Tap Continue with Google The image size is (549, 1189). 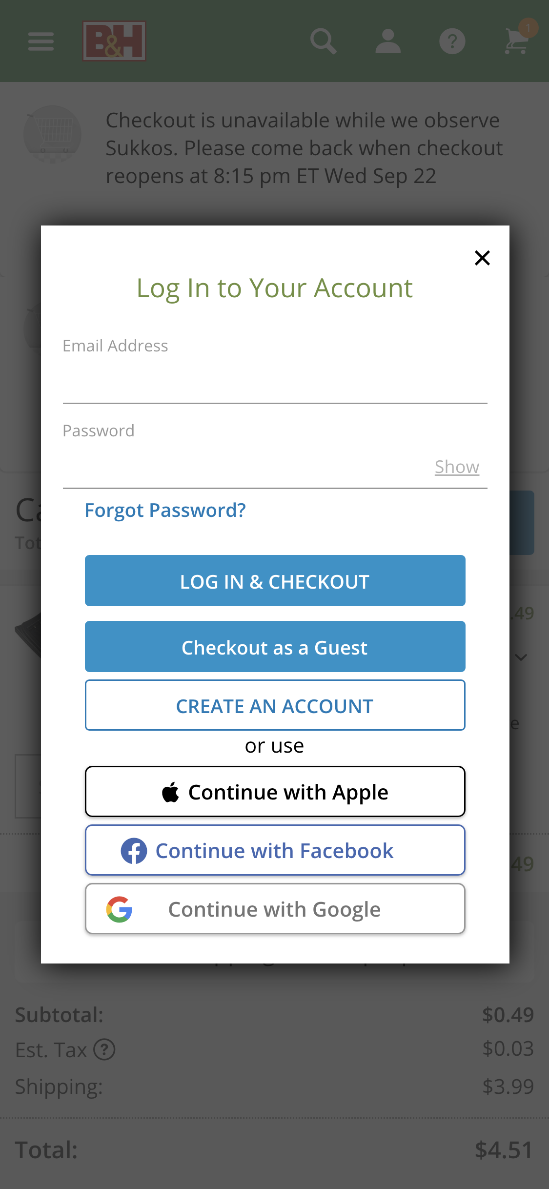275,909
